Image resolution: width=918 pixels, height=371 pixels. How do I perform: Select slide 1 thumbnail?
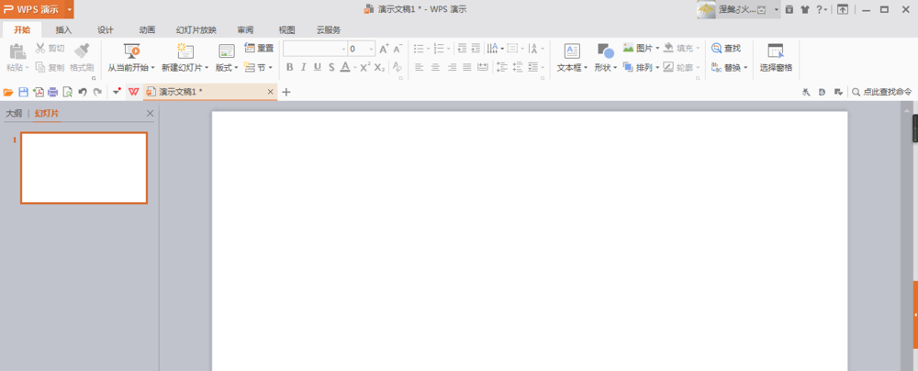(x=84, y=168)
